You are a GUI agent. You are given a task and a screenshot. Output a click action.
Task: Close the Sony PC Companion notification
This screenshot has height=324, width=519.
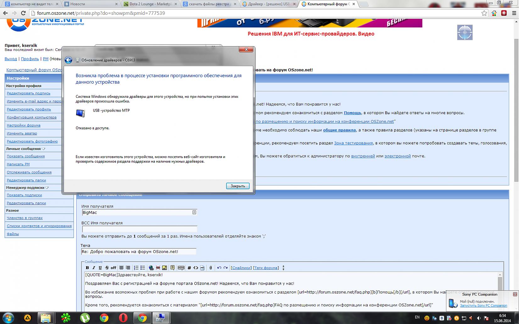click(x=515, y=294)
